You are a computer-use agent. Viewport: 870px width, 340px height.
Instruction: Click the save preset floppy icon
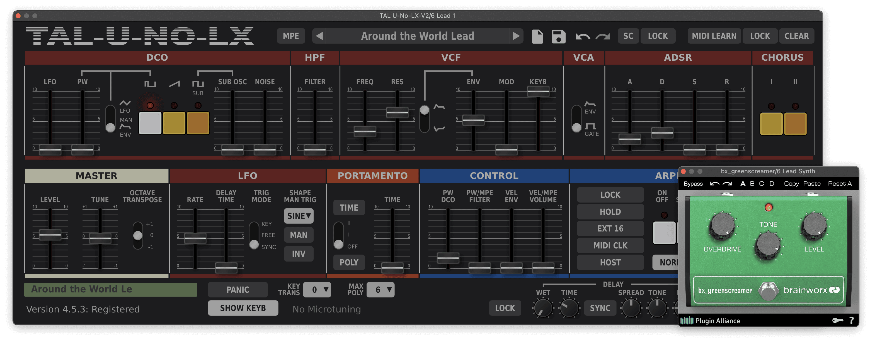(558, 36)
